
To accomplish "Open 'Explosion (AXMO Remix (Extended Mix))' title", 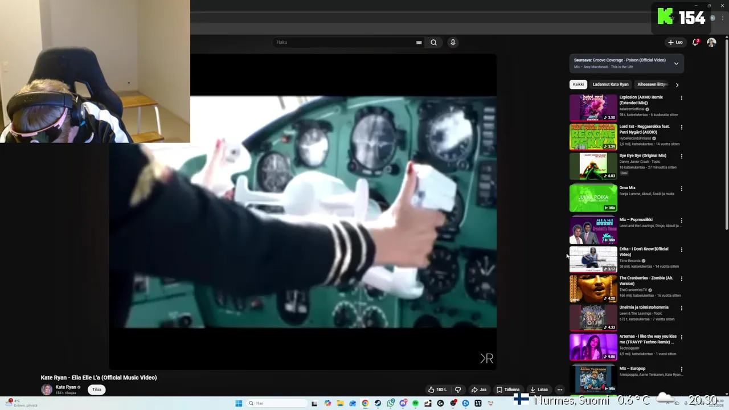I will 641,100.
